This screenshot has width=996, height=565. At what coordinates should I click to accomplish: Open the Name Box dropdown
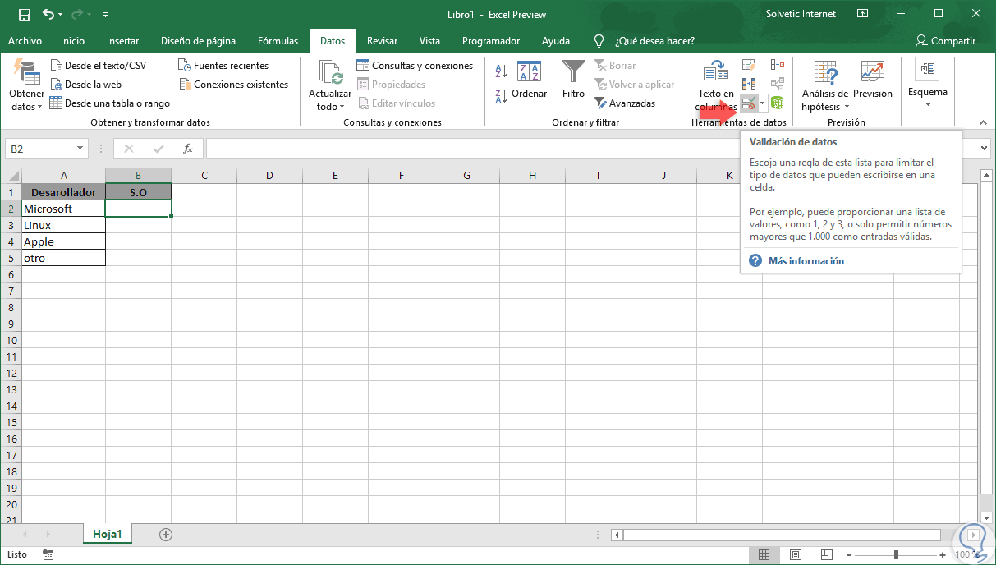pyautogui.click(x=80, y=149)
